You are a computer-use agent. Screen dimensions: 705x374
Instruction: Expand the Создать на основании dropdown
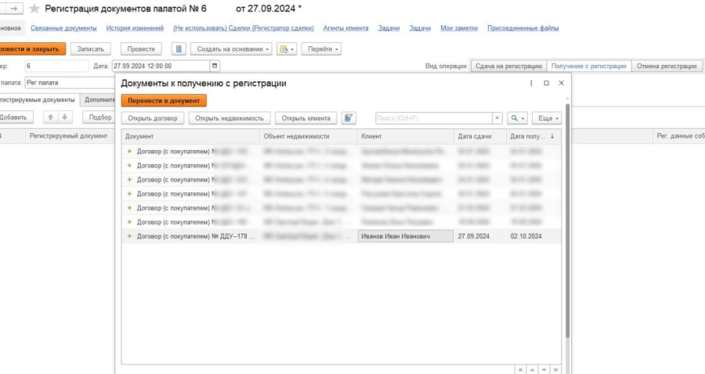click(231, 49)
